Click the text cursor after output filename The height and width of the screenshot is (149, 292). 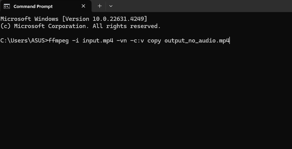(230, 40)
